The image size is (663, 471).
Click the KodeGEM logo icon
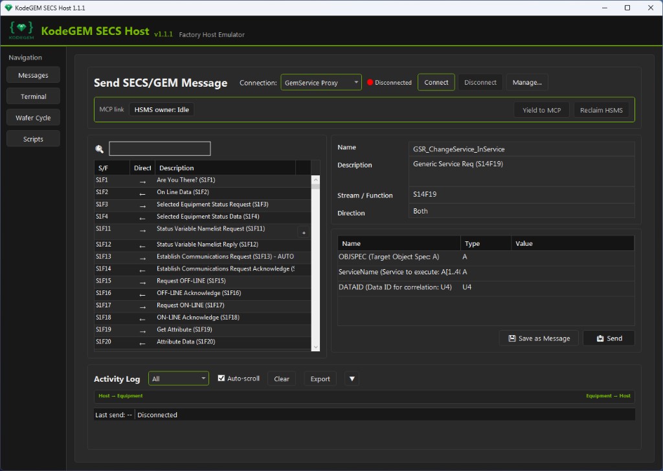21,30
